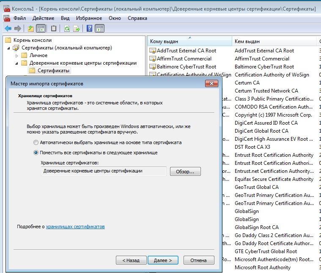
Task: Select the Сертификаты subfolder tree item
Action: pyautogui.click(x=53, y=71)
